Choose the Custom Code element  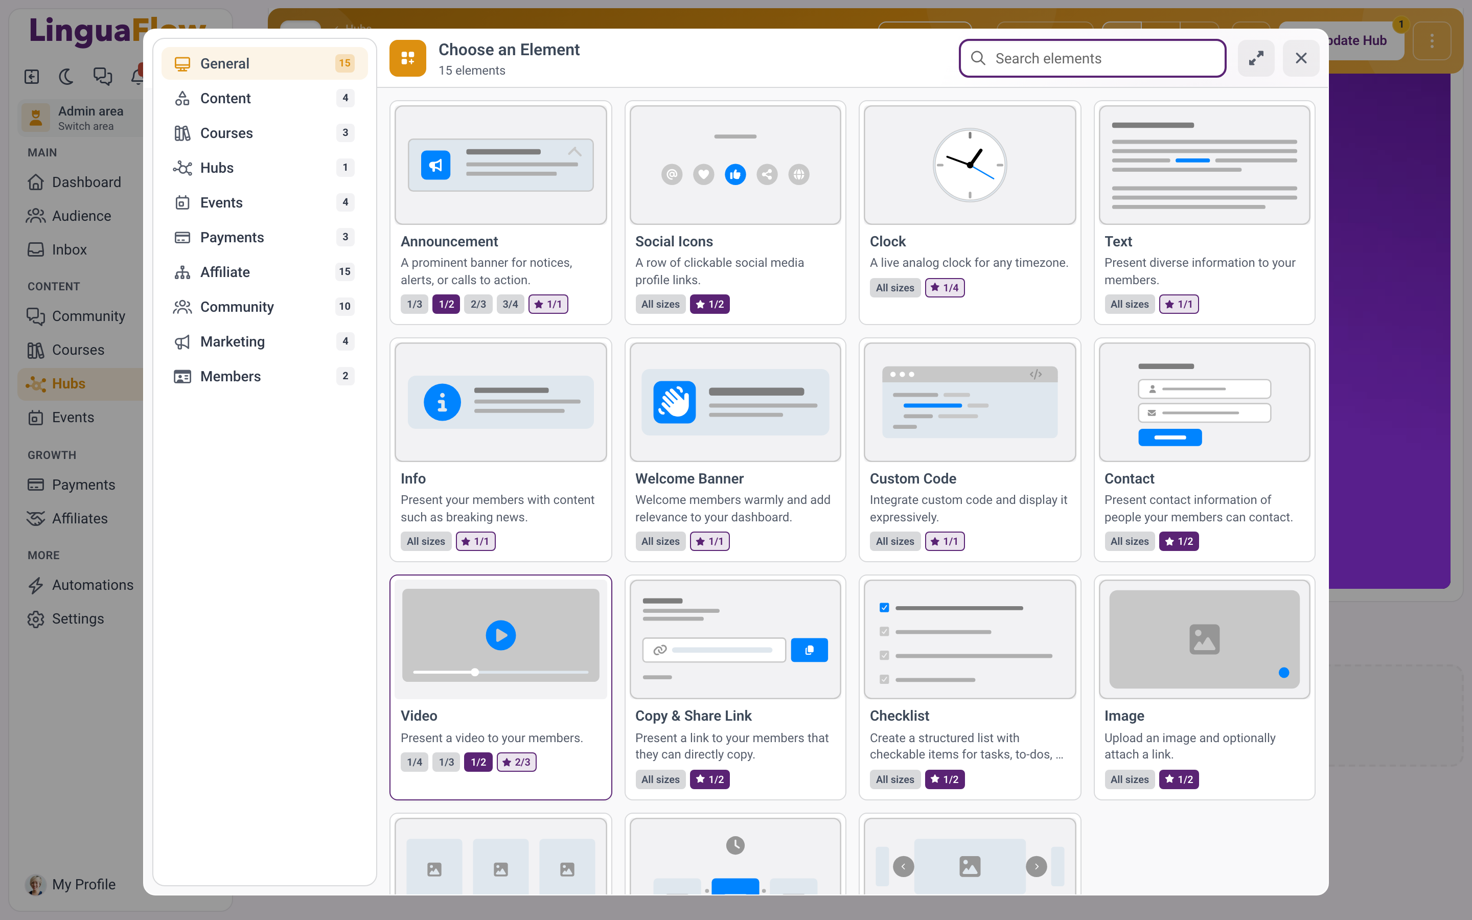970,450
